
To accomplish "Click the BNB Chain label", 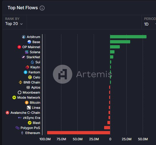I will coord(32,82).
